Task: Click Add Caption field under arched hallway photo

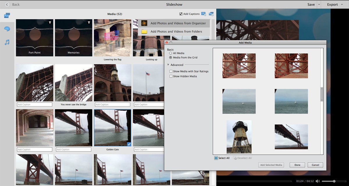Action: (x=35, y=149)
